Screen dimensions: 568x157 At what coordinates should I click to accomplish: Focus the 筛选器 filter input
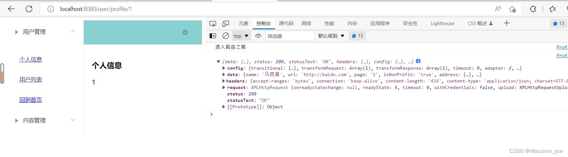290,36
